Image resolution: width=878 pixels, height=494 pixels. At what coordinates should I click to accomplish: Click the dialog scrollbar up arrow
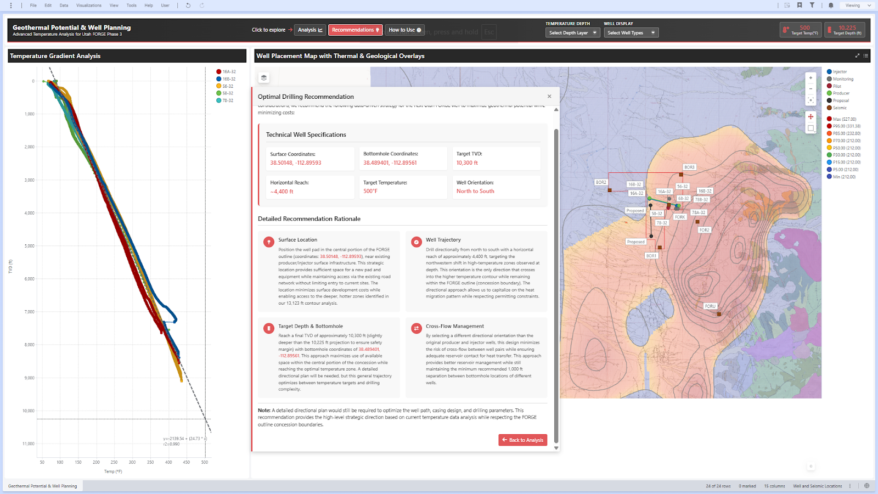point(556,110)
